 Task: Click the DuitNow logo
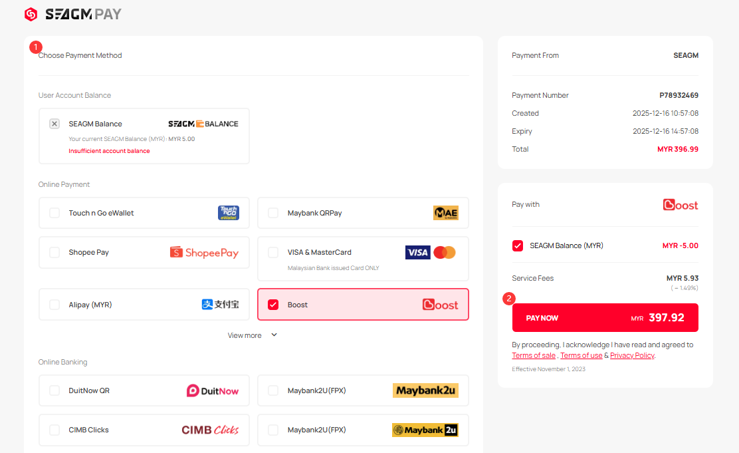[212, 390]
